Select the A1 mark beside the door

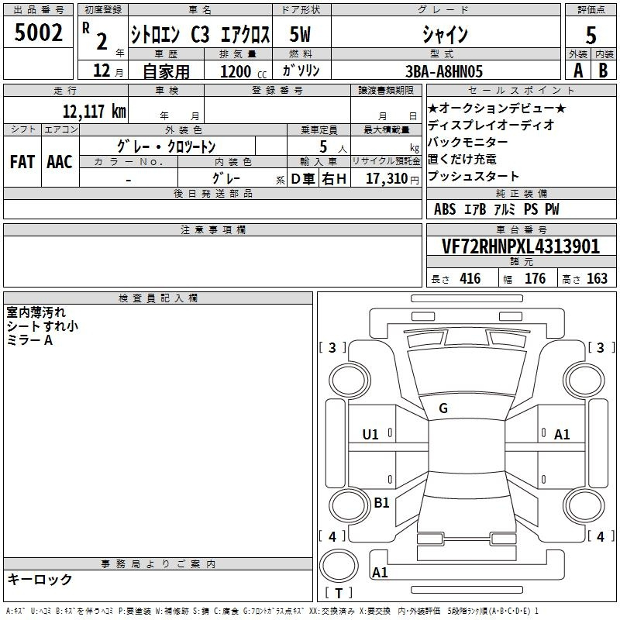coord(562,435)
